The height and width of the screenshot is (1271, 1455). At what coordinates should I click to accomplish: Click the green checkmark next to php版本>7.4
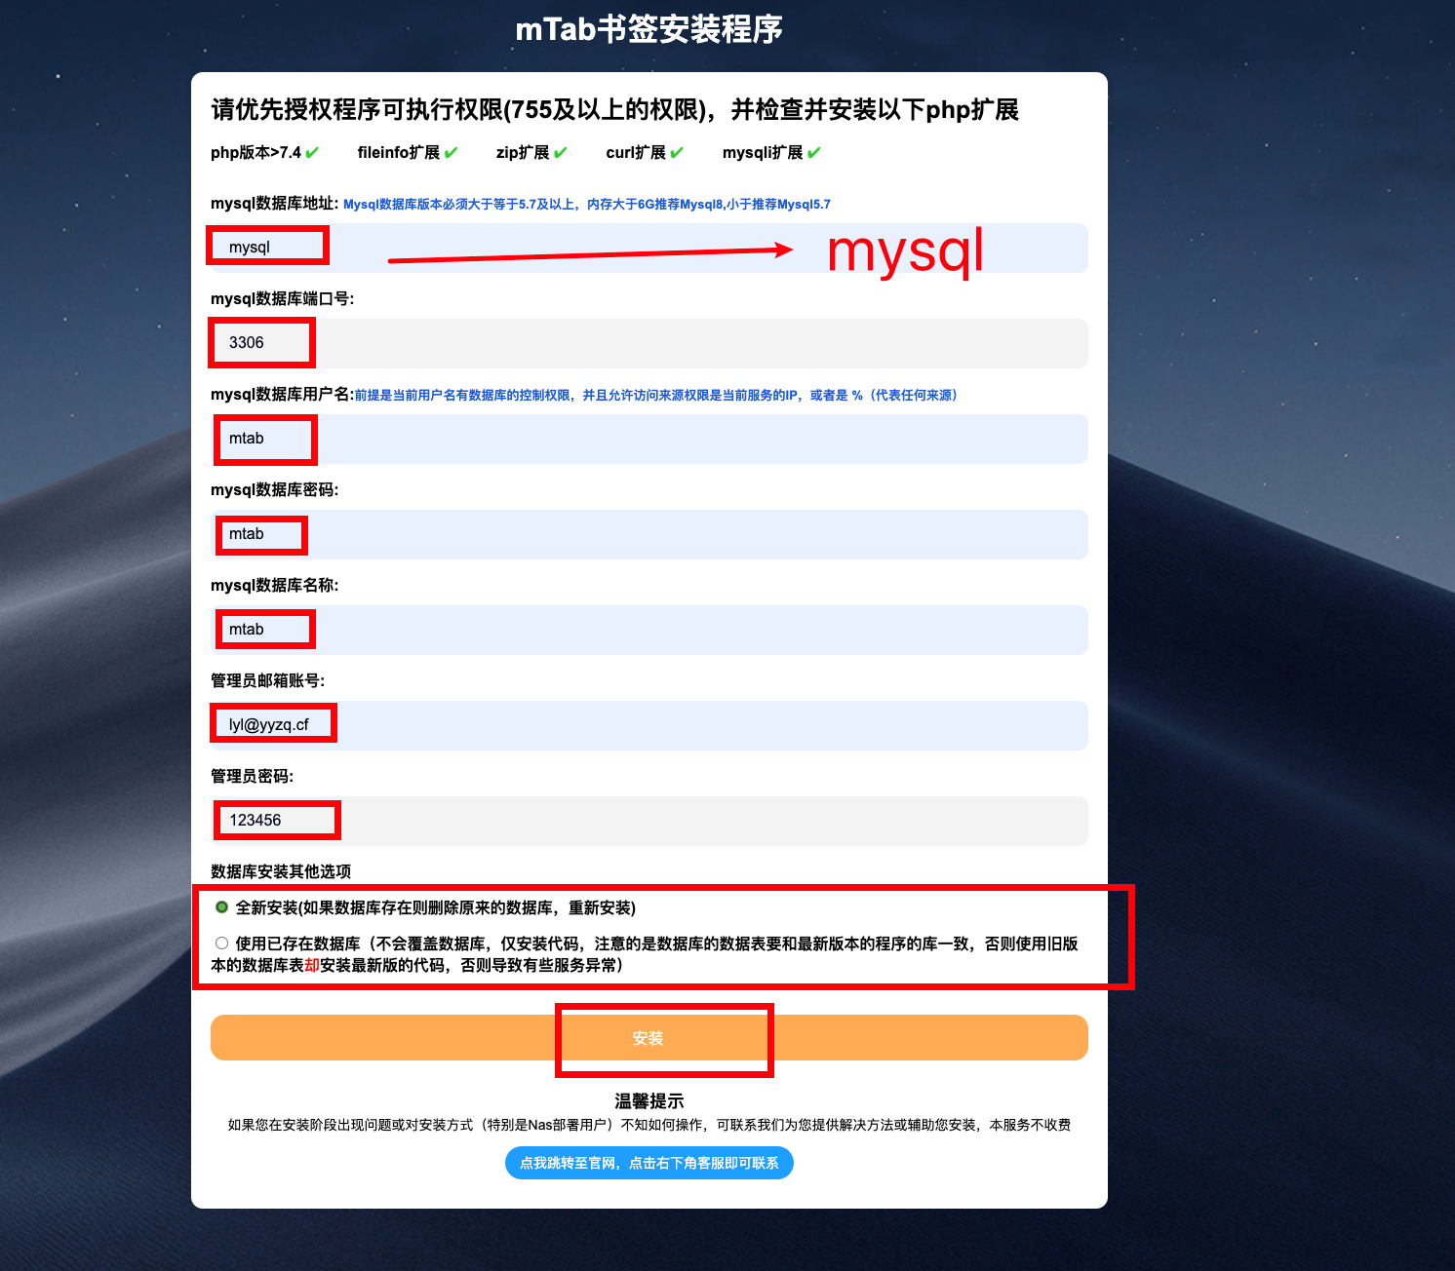tap(312, 152)
